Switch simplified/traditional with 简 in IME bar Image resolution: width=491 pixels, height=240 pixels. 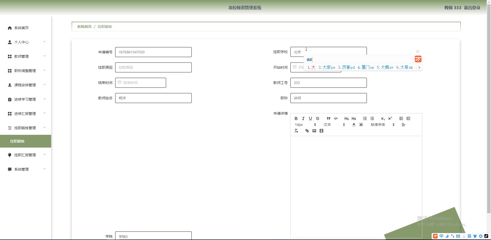pyautogui.click(x=469, y=236)
